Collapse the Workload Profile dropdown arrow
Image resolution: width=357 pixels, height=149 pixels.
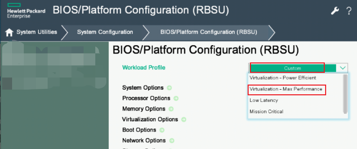click(x=342, y=68)
